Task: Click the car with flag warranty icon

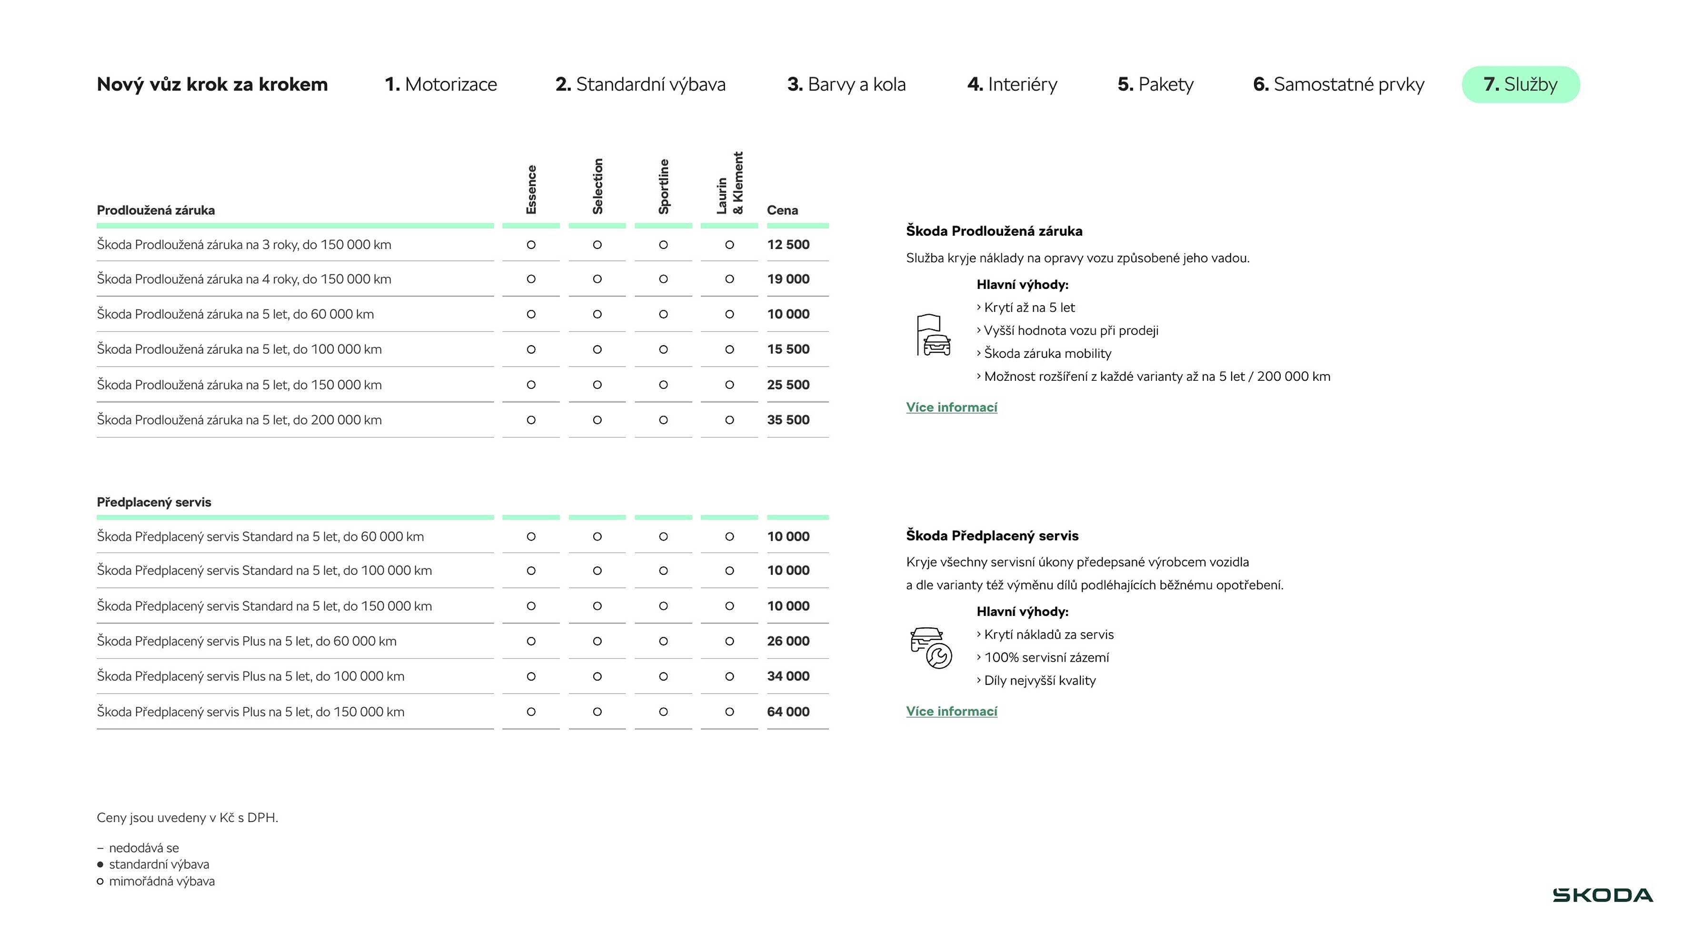Action: (x=933, y=335)
